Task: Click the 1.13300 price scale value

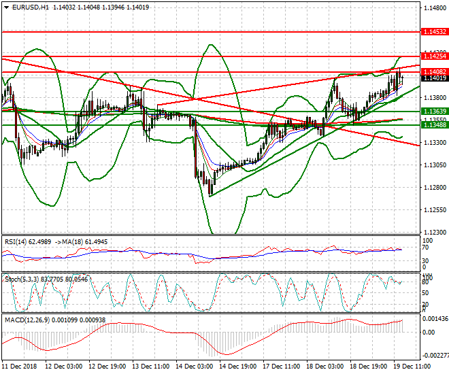Action: point(435,143)
